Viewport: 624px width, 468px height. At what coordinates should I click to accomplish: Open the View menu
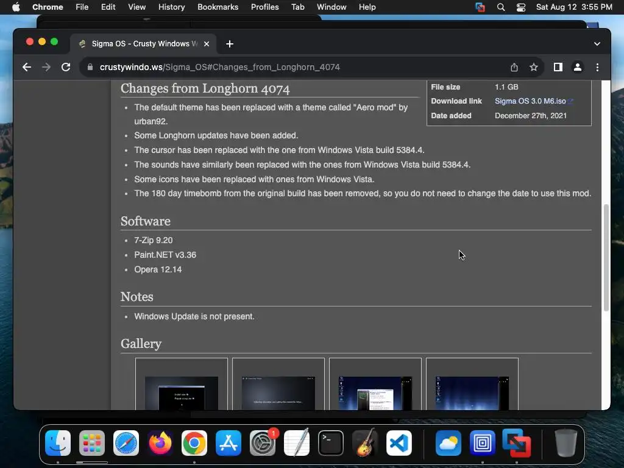click(136, 7)
